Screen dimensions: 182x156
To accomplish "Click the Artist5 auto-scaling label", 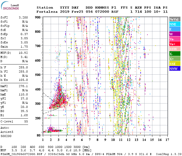I will [7, 132].
